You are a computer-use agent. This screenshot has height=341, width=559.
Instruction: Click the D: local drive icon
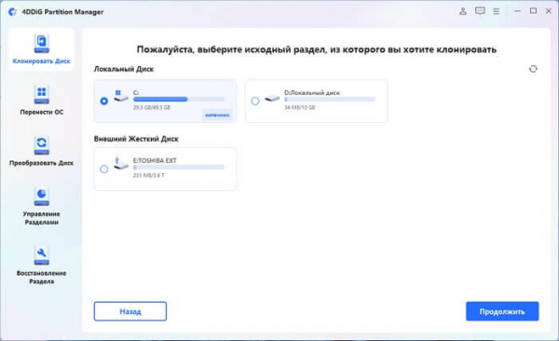[272, 98]
